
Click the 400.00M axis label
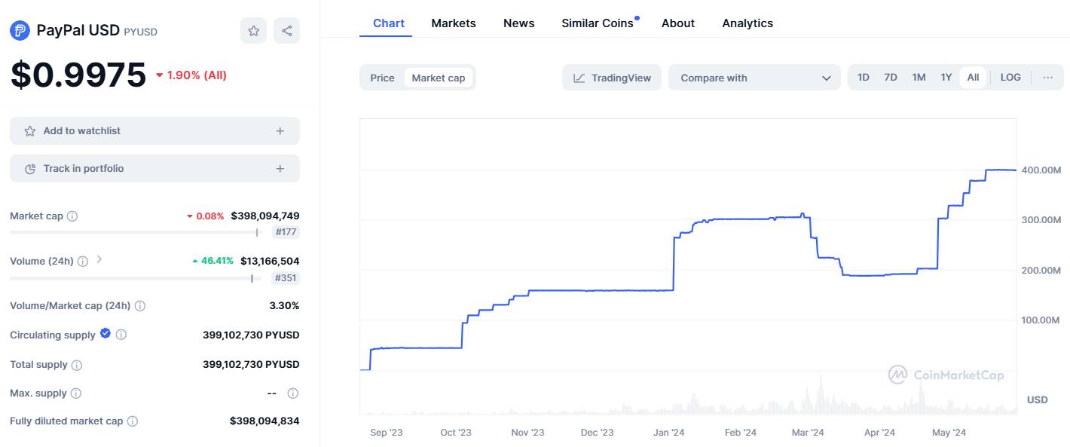pos(1041,170)
